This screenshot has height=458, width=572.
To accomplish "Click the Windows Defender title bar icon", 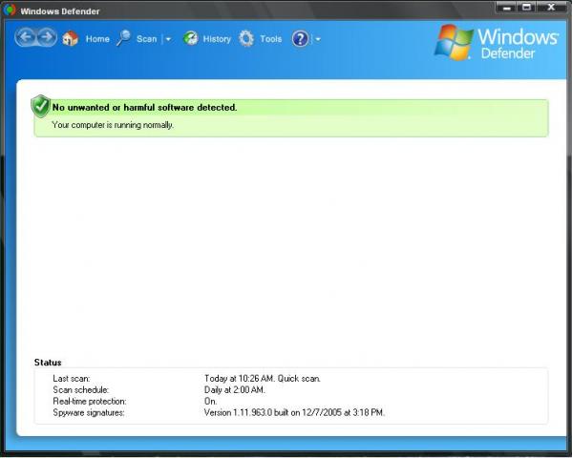I will tap(10, 10).
